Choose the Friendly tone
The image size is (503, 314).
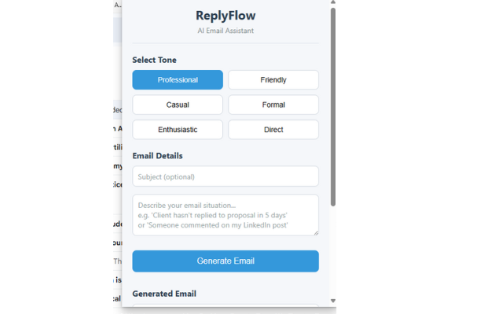[274, 80]
